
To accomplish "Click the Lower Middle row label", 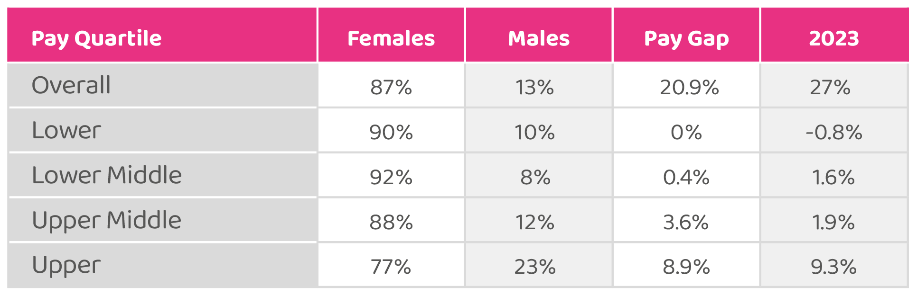I will pyautogui.click(x=107, y=175).
